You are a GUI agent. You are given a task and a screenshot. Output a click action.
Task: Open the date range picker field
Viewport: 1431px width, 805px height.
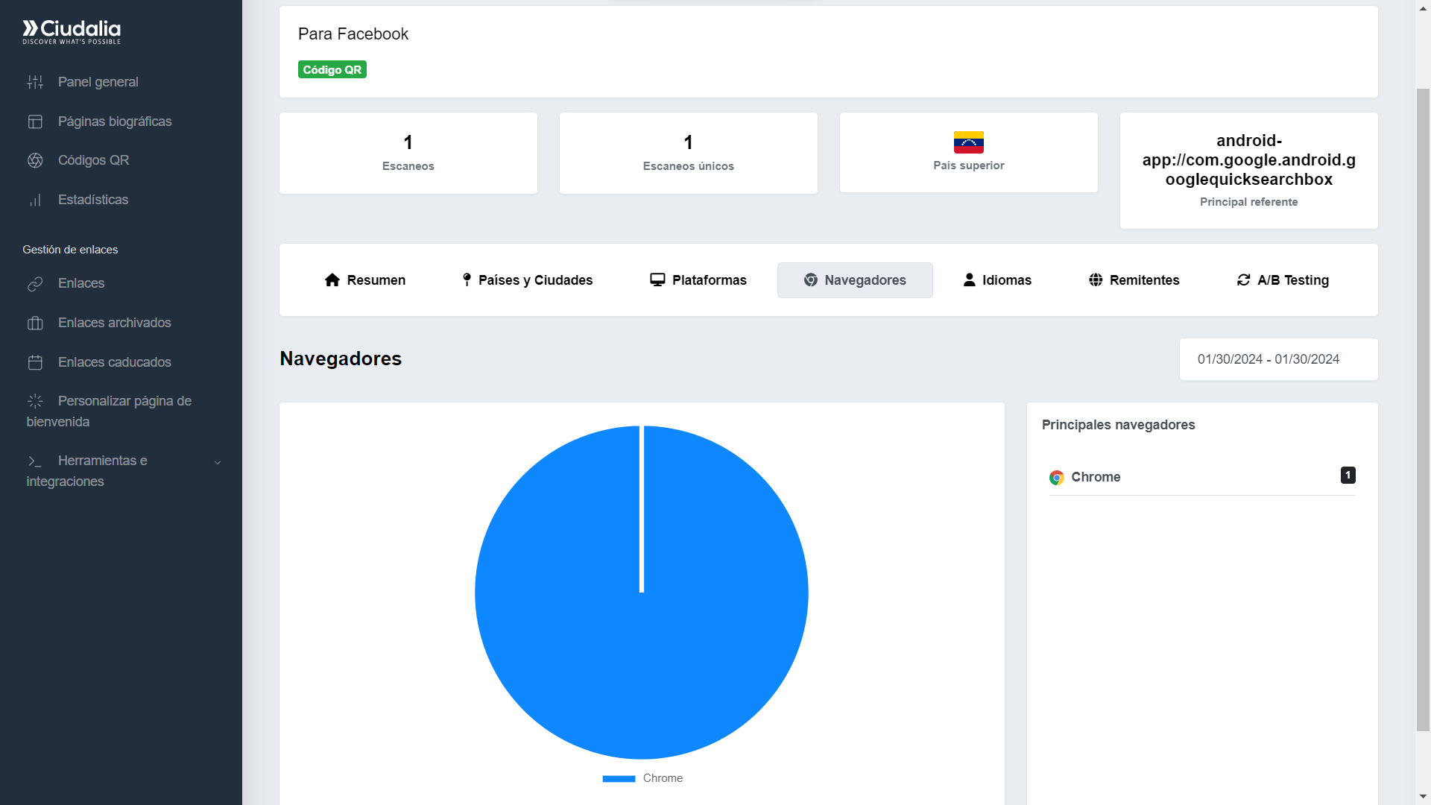(x=1277, y=359)
